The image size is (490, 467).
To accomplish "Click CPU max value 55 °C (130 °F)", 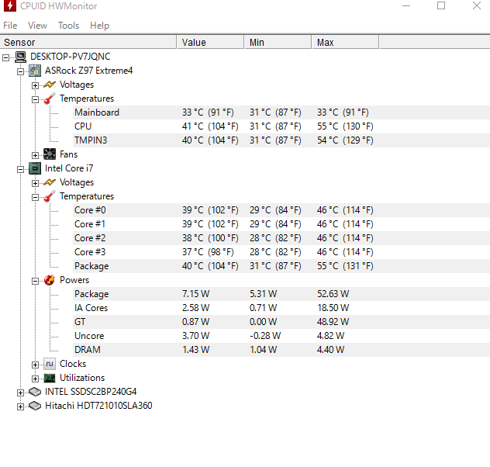I will pos(345,126).
